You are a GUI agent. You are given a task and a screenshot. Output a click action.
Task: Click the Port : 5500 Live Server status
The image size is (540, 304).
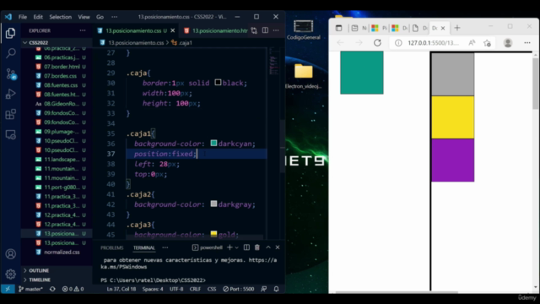238,289
